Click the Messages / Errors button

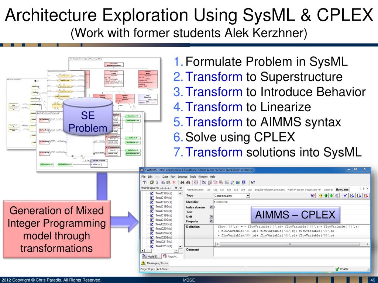click(x=157, y=263)
